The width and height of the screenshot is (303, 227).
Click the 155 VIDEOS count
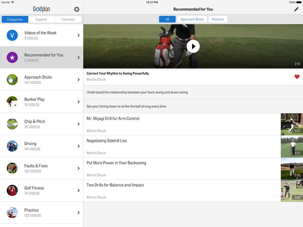(x=33, y=83)
